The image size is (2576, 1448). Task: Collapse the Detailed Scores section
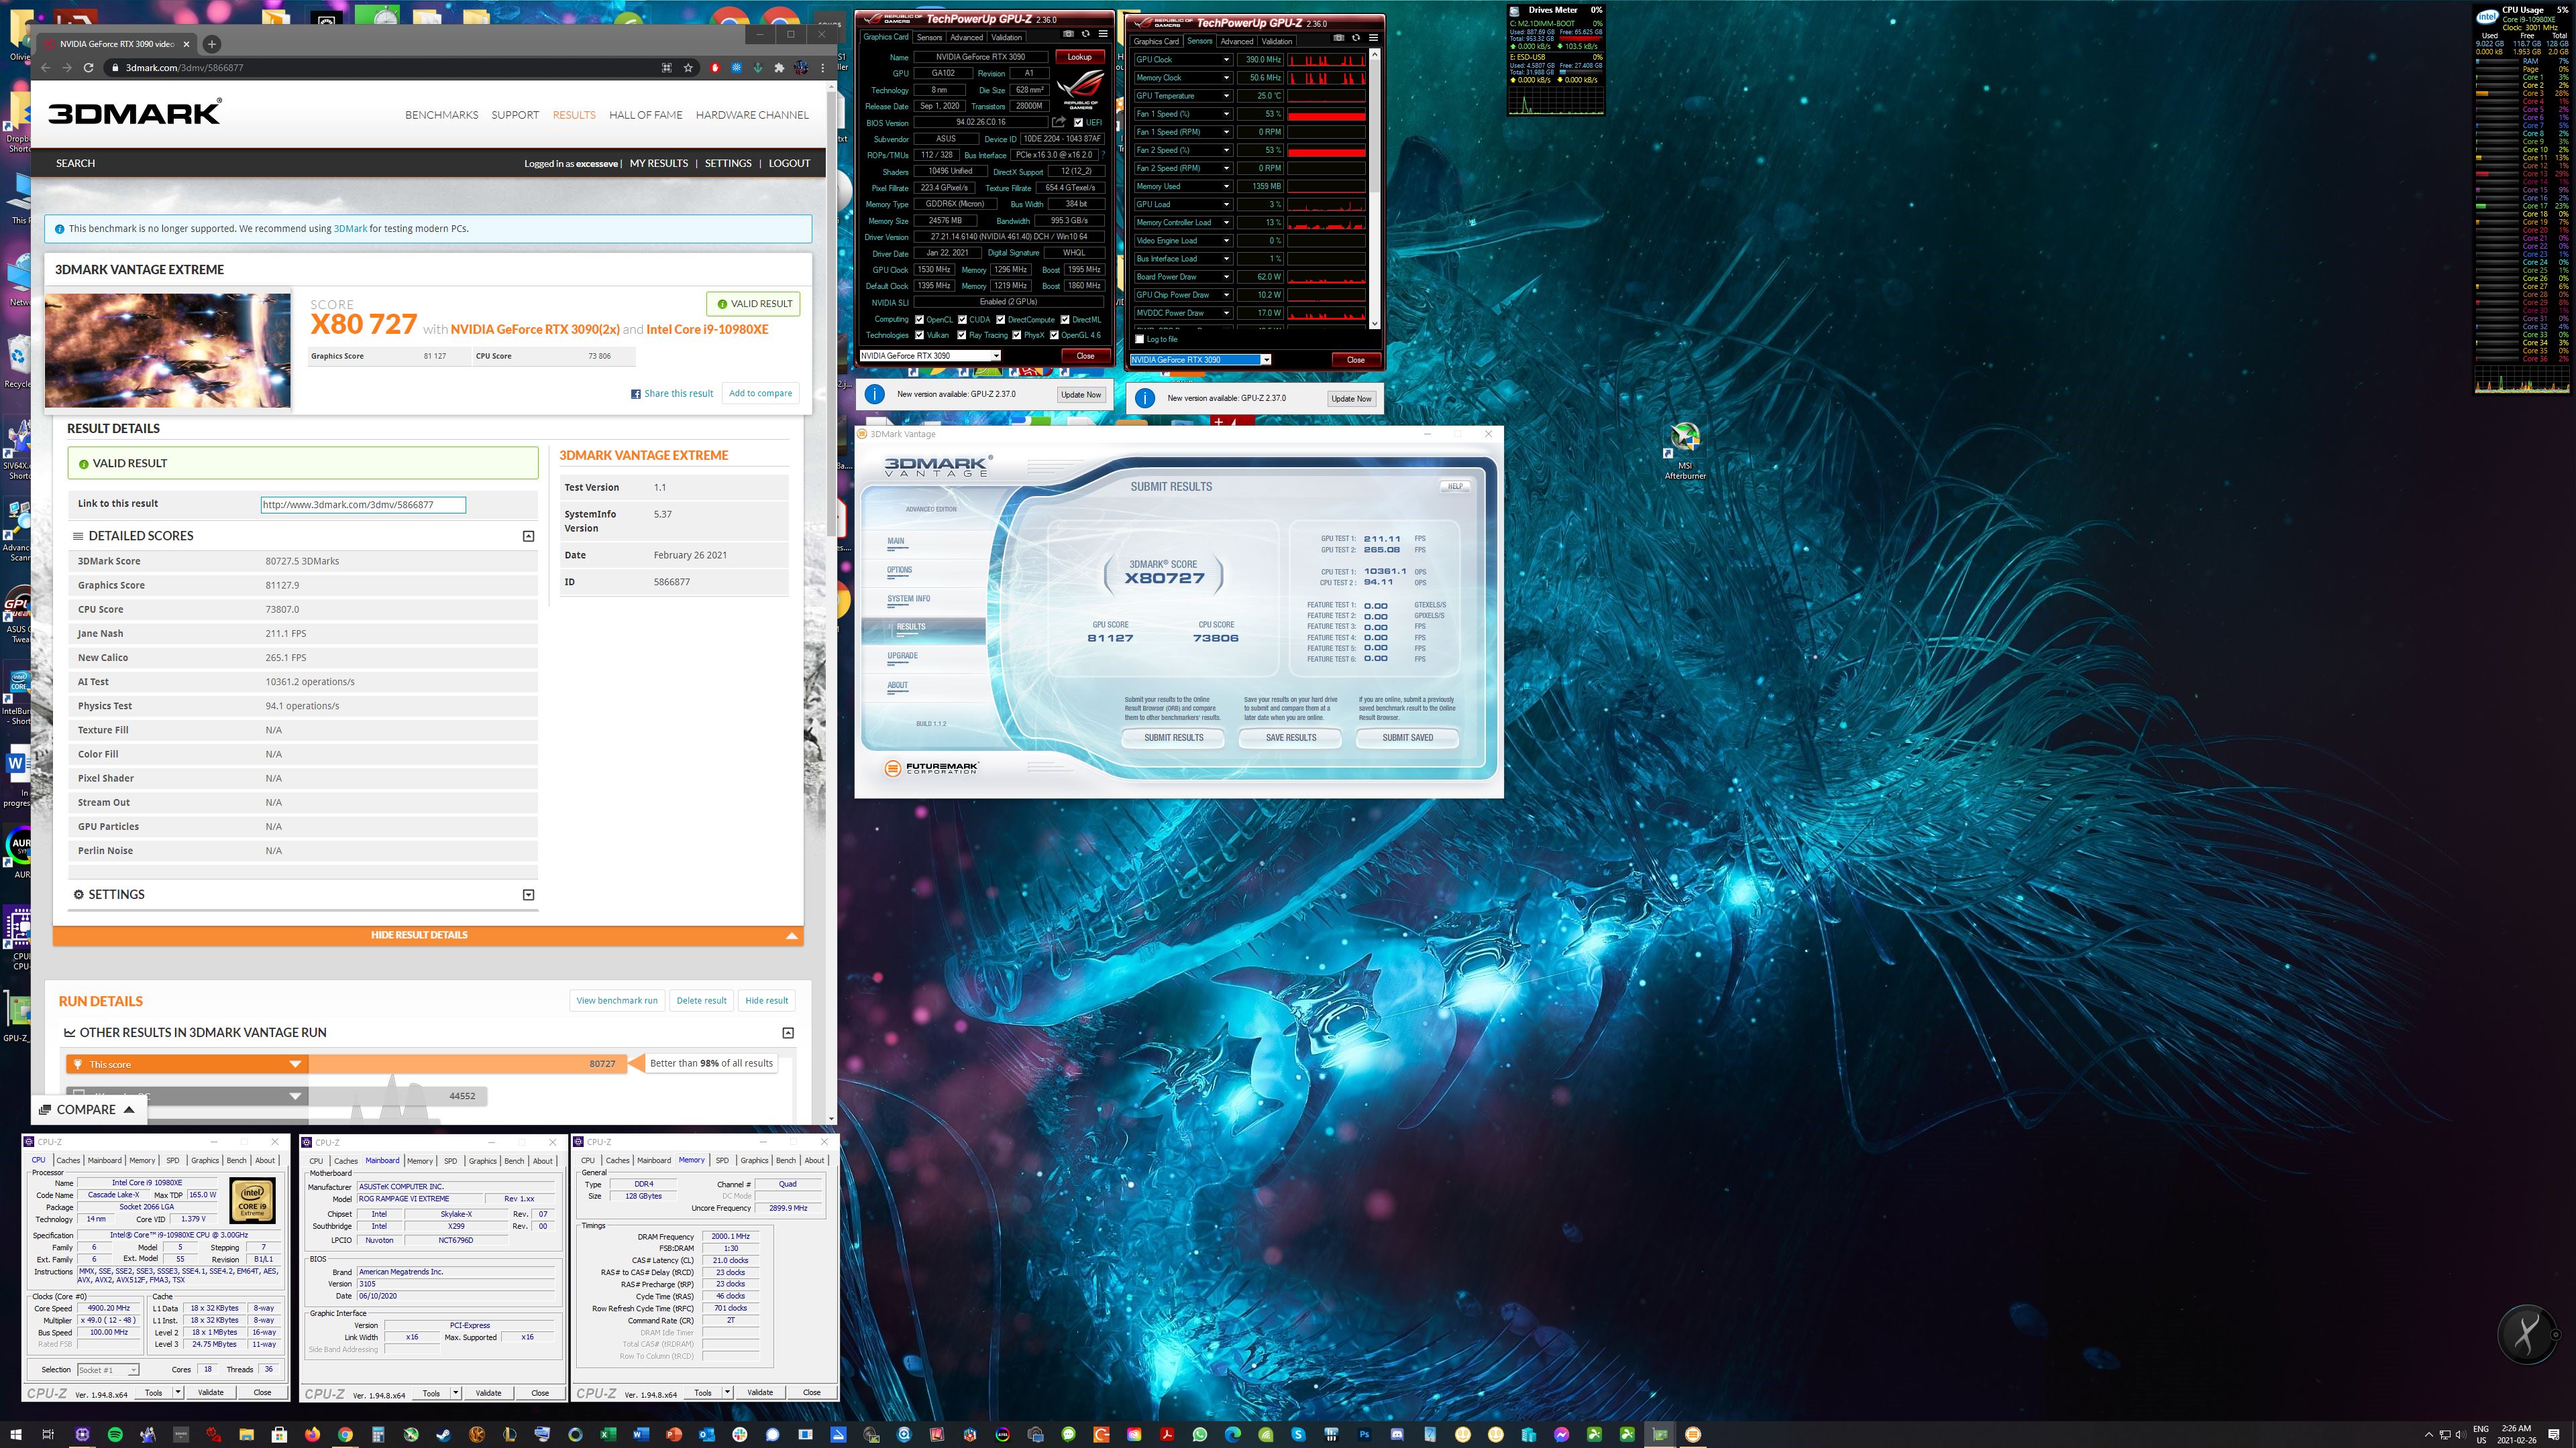[528, 536]
